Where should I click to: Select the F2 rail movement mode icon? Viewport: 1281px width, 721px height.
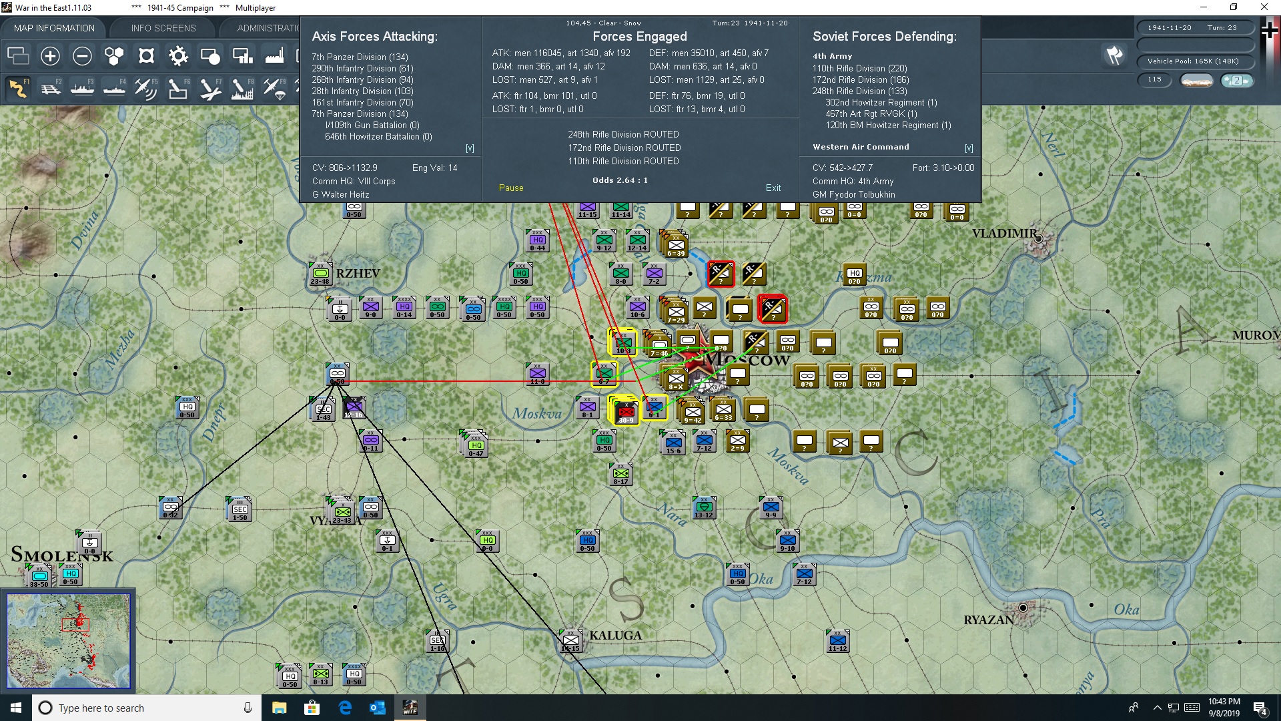51,88
